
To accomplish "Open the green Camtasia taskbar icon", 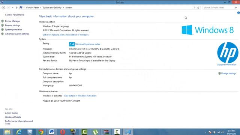I will coord(84,132).
